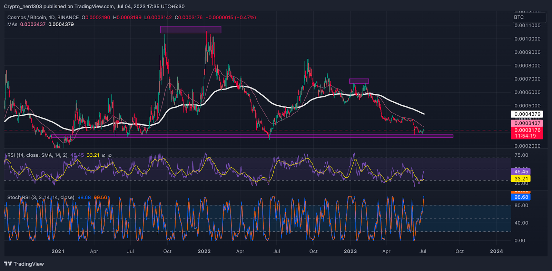
Task: Click the 0.0006000 price axis label
Action: point(528,92)
